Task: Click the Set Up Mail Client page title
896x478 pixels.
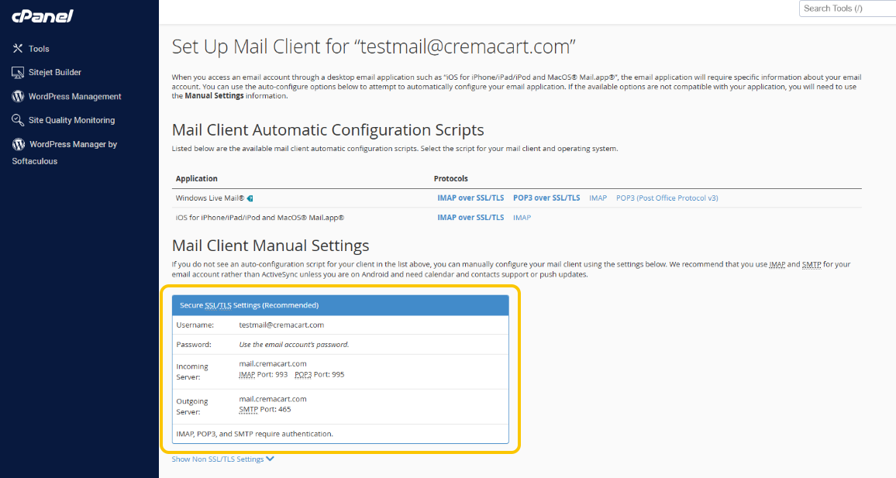Action: [x=374, y=46]
